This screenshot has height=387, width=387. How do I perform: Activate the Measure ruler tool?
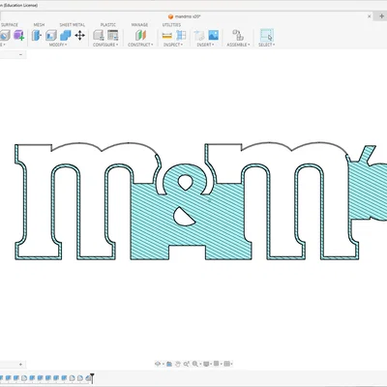click(x=166, y=35)
